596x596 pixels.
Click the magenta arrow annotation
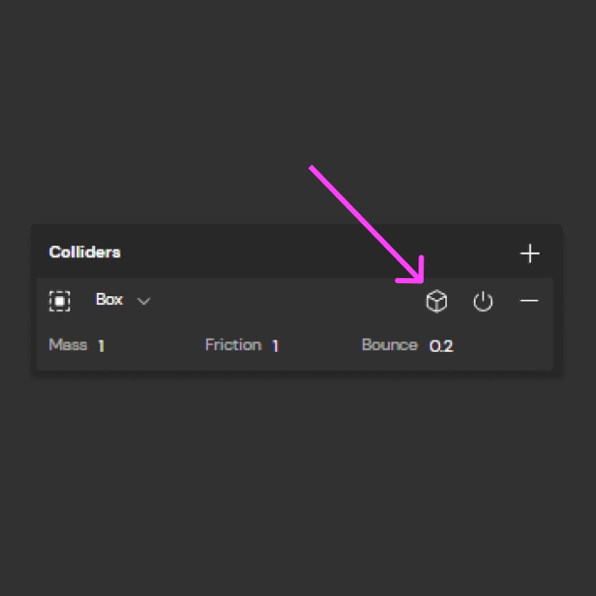pos(366,224)
